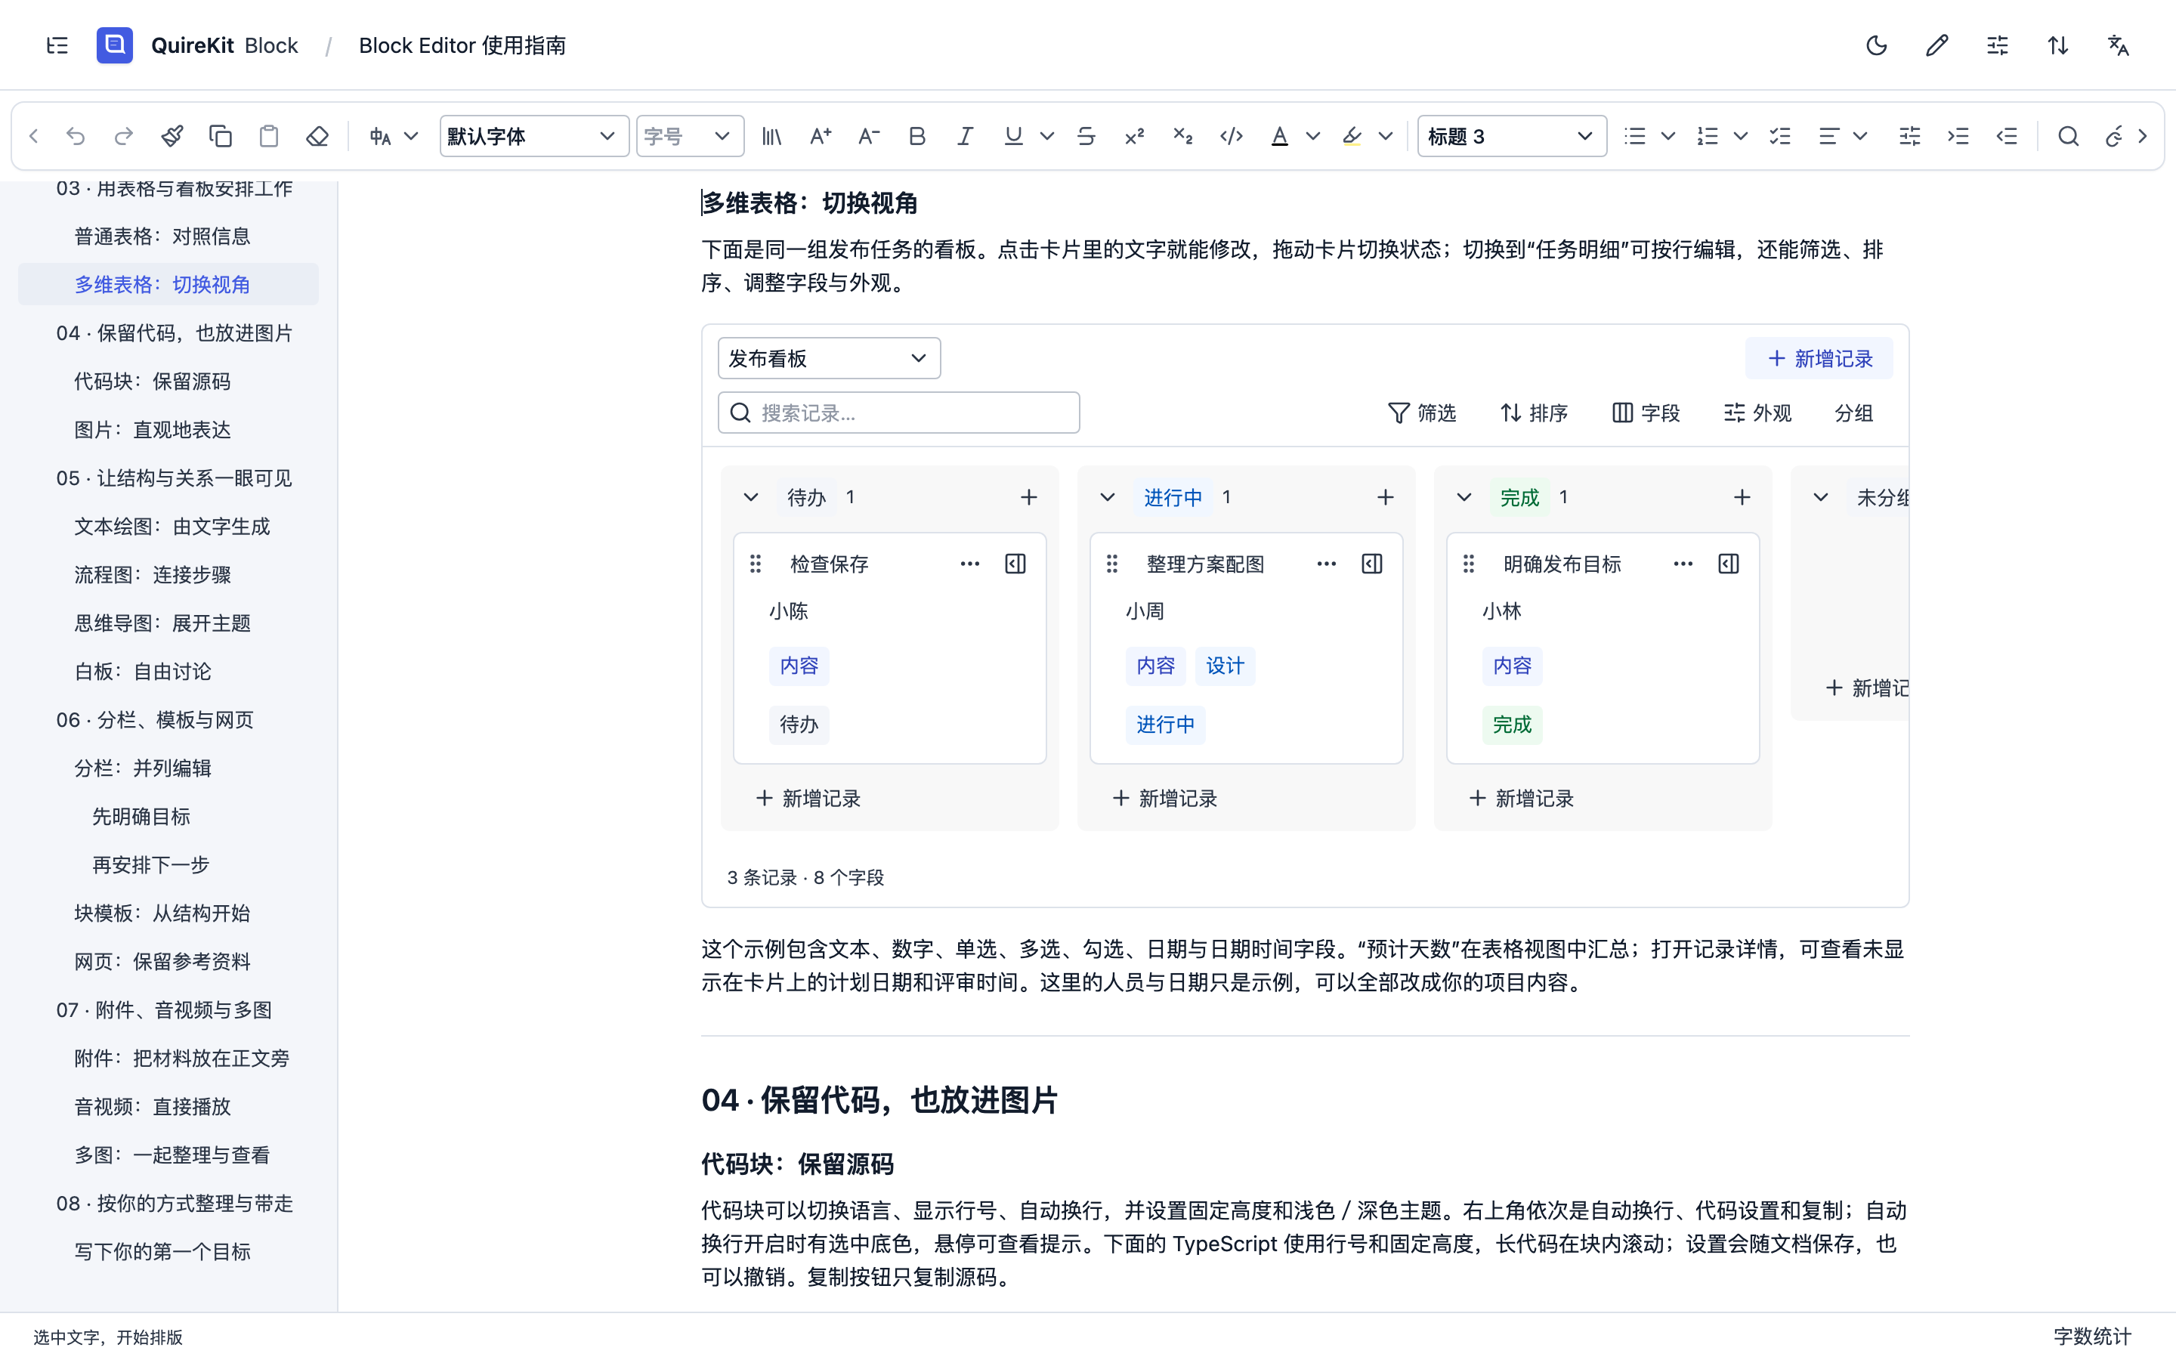Open highlight color options arrow
This screenshot has width=2176, height=1360.
pos(1386,136)
